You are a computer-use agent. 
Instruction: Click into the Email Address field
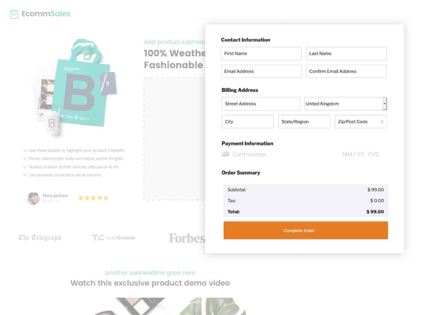point(261,71)
